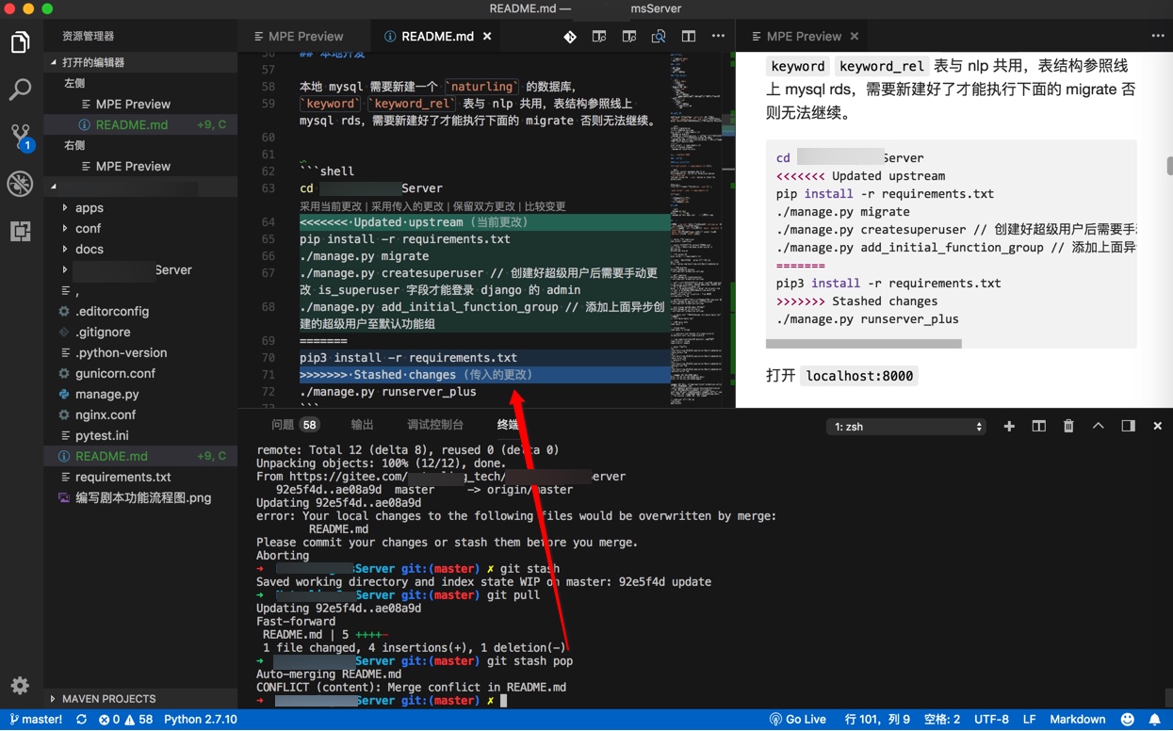This screenshot has height=731, width=1173.
Task: Change indentation via 空格: 2
Action: click(x=942, y=720)
